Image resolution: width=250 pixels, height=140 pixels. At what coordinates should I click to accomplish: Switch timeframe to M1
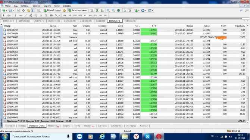pos(65,15)
